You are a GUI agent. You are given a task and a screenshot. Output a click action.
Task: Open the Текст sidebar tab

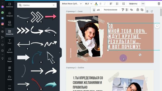[x=10, y=41]
